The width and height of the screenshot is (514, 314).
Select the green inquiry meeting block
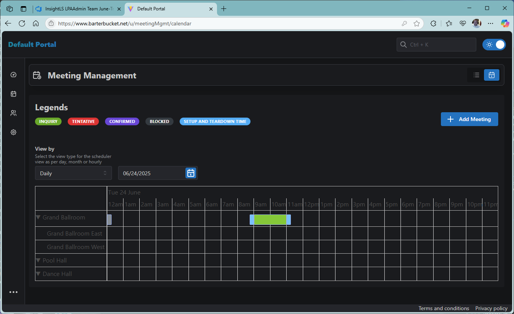[x=270, y=219]
